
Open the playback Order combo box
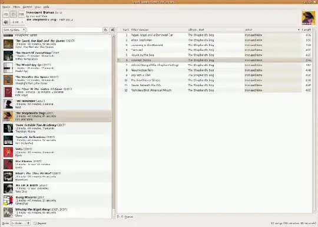point(21,223)
